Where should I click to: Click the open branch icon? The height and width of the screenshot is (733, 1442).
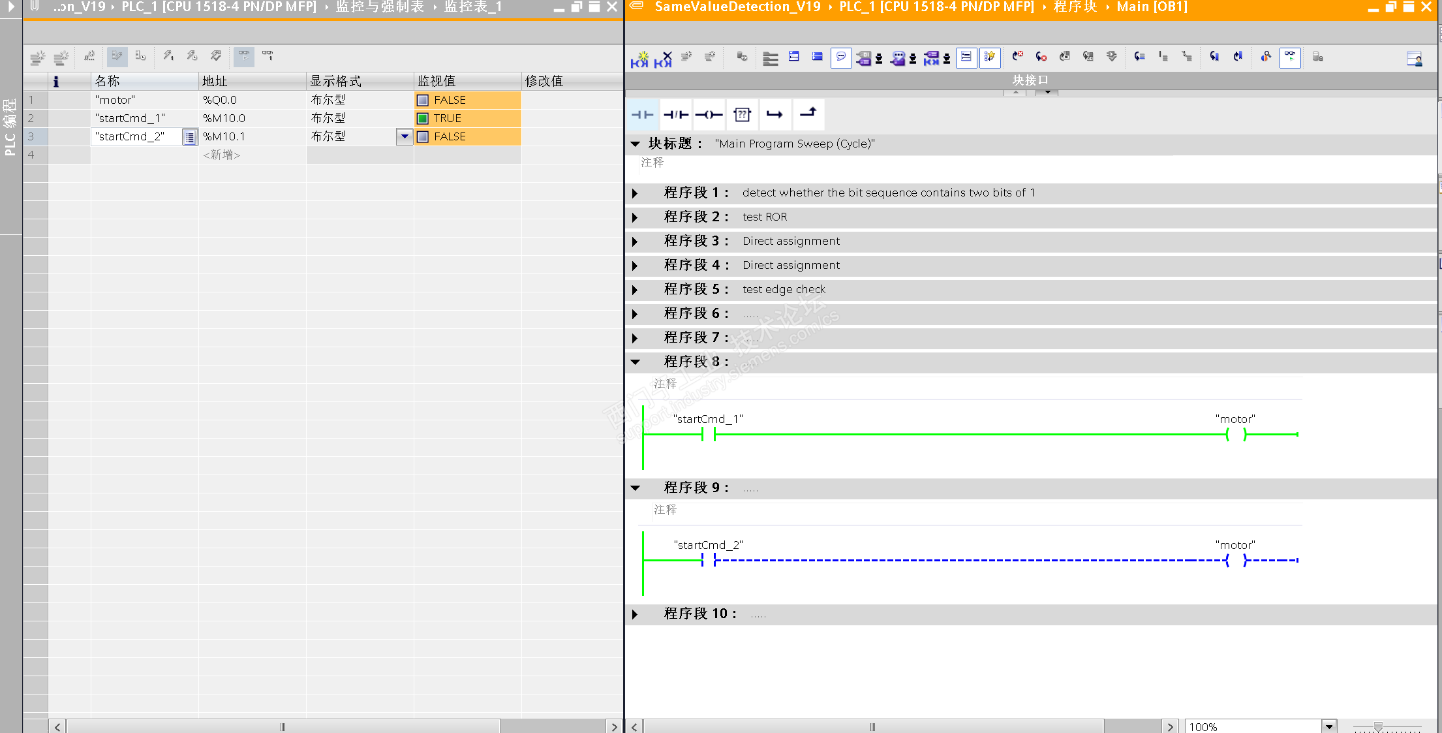coord(775,115)
